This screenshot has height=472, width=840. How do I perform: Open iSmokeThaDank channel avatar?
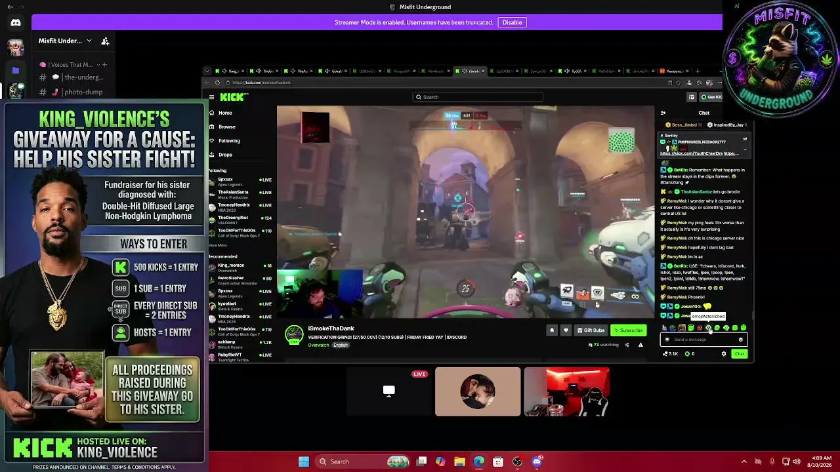(x=293, y=335)
